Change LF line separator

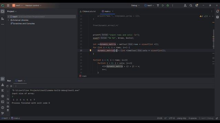tap(165, 118)
